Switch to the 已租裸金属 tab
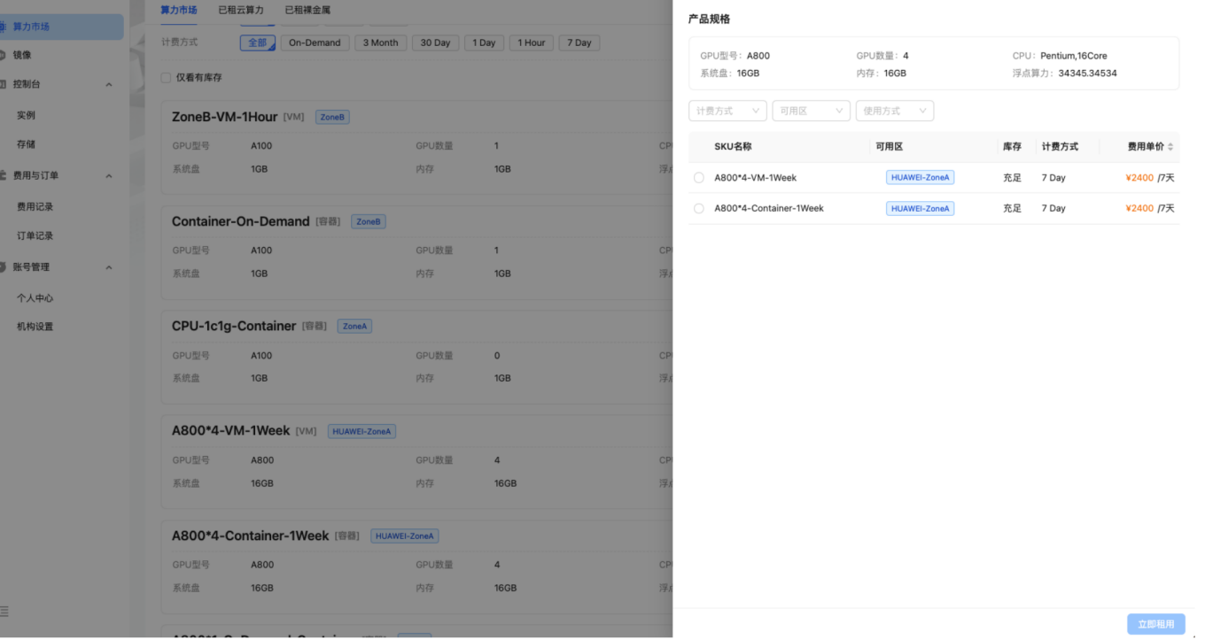This screenshot has height=640, width=1228. click(x=307, y=10)
